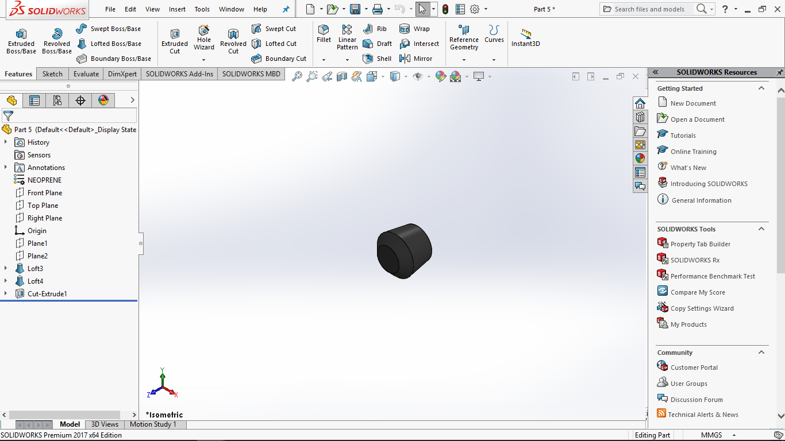The height and width of the screenshot is (441, 785).
Task: Collapse the SOLIDWORKS Tools section
Action: (x=761, y=229)
